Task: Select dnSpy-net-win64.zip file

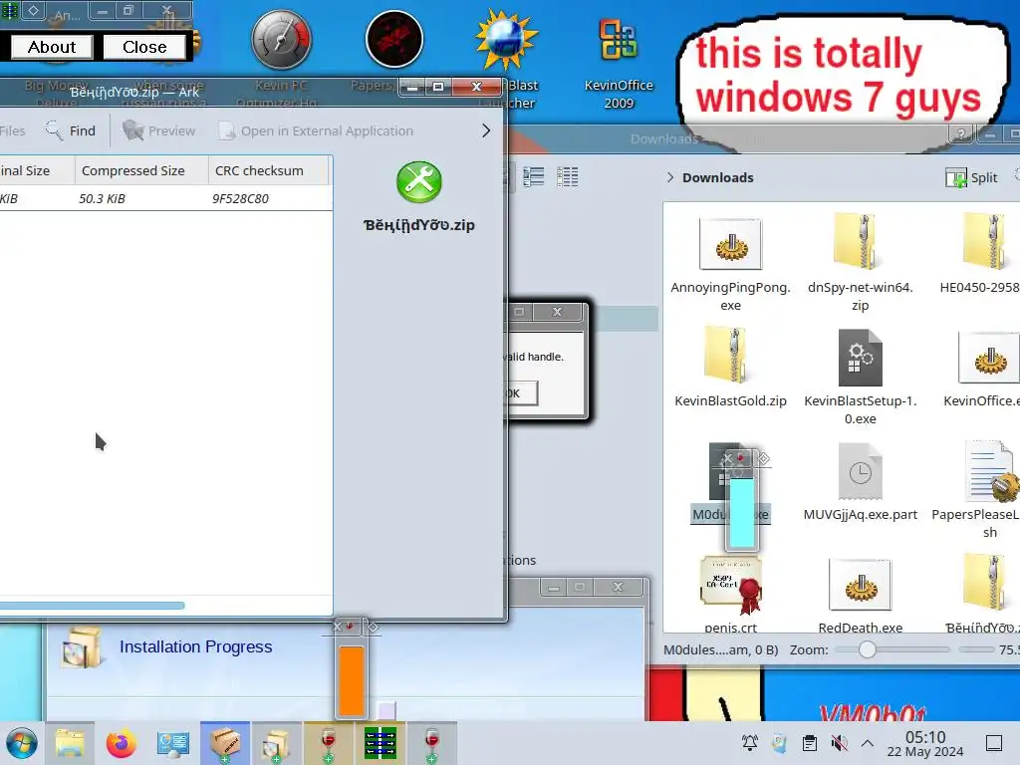Action: click(860, 264)
